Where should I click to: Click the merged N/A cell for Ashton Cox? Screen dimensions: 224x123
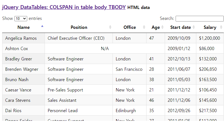click(105, 48)
